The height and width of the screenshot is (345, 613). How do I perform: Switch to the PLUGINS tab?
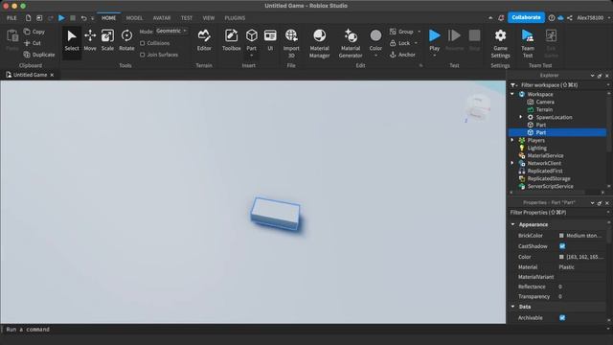pos(235,18)
